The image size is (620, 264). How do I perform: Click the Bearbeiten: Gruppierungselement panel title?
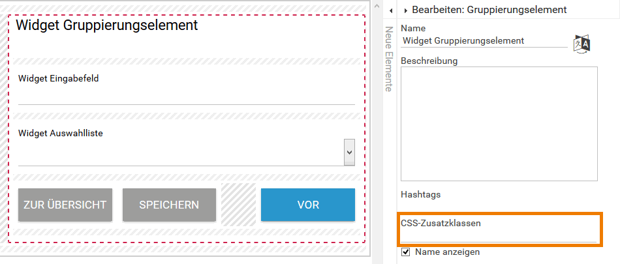coord(489,10)
